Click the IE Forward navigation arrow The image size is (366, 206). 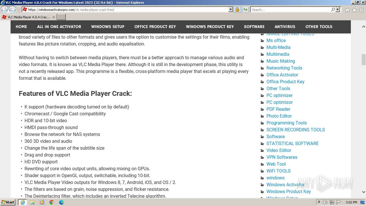coord(12,10)
